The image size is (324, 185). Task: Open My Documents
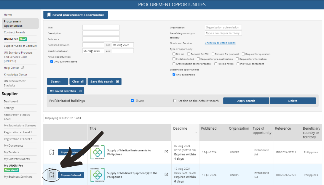coord(13,146)
